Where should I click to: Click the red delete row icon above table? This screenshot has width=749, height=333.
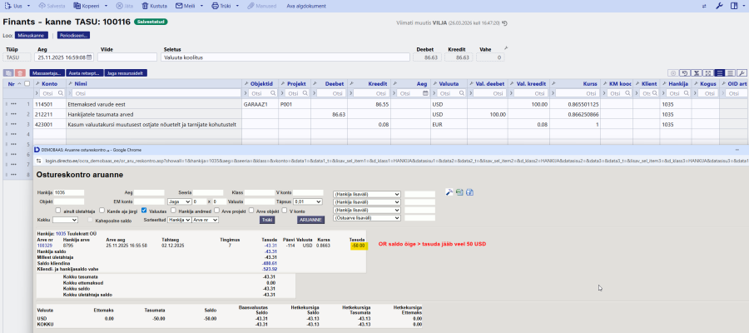21,74
